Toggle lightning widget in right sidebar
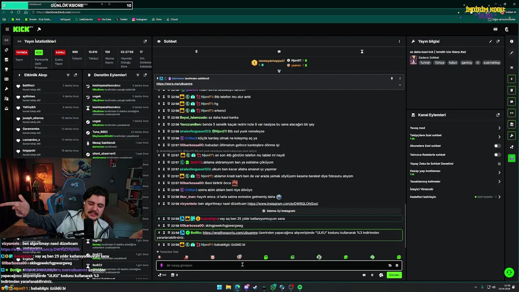The height and width of the screenshot is (292, 519). (x=512, y=79)
